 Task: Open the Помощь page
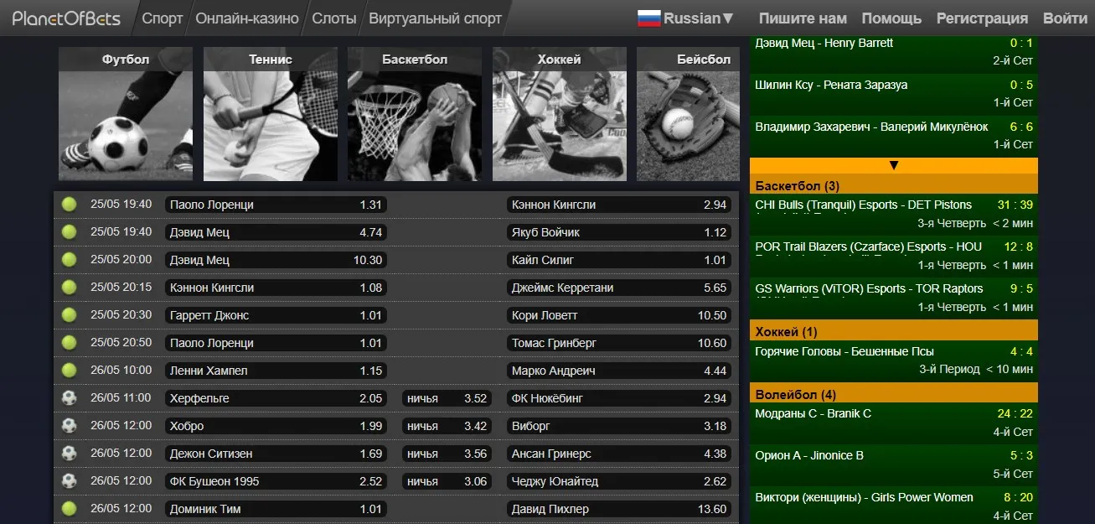coord(891,18)
